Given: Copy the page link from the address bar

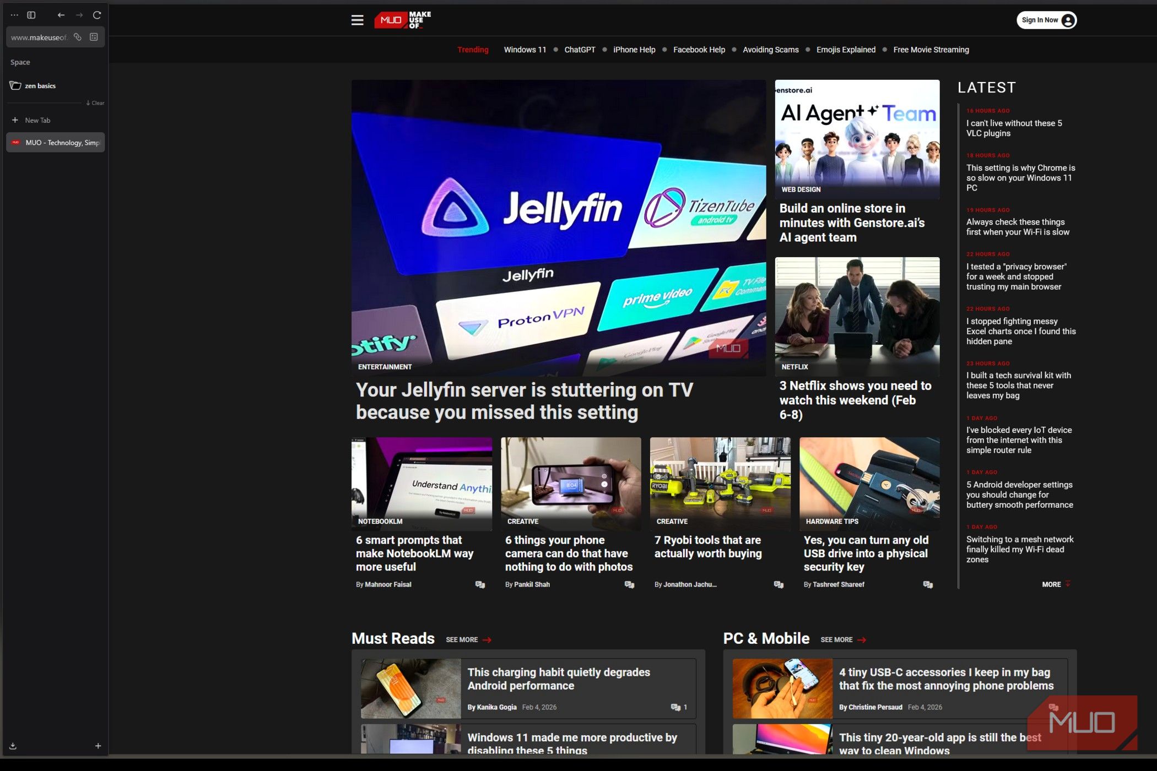Looking at the screenshot, I should (77, 37).
